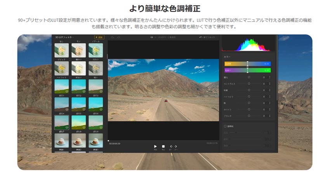
Task: Click the yellow 追加 add button
Action: tap(99, 37)
